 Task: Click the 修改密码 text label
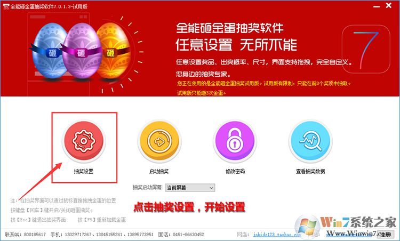coord(235,171)
